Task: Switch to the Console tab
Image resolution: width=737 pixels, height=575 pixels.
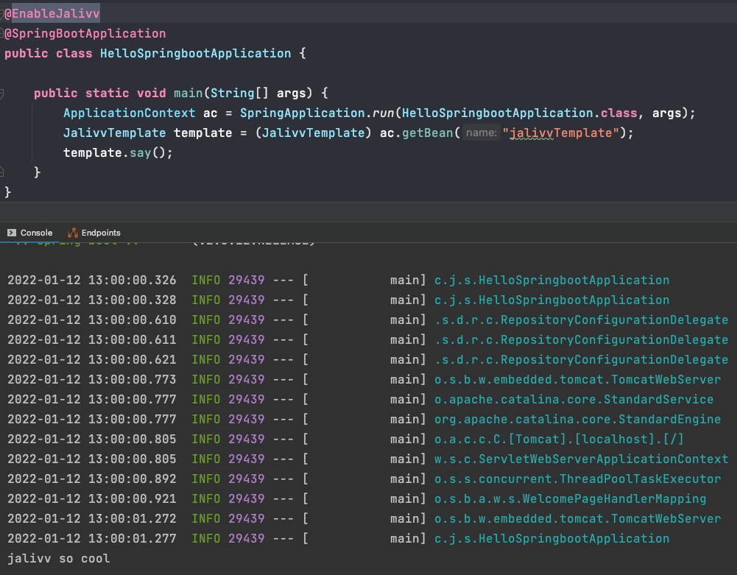Action: 36,233
